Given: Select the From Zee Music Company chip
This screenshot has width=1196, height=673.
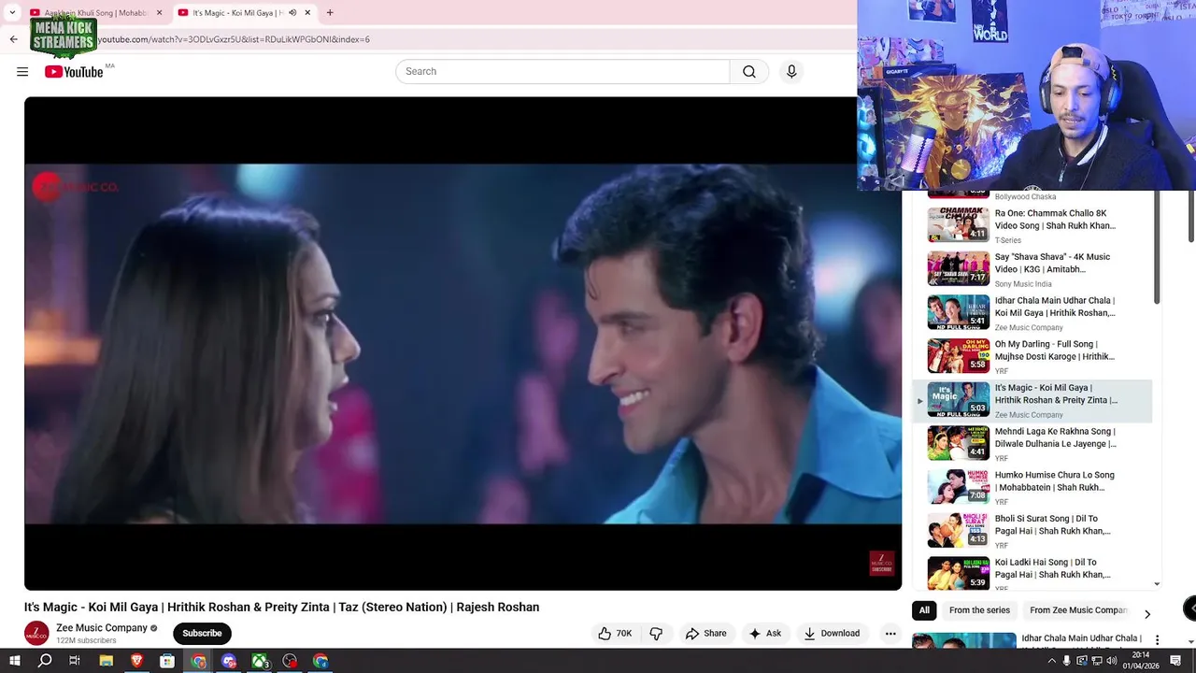Looking at the screenshot, I should pos(1078,610).
